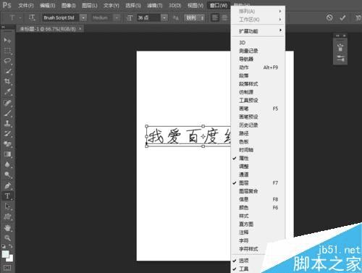Select the Dodge tool

[x=7, y=175]
